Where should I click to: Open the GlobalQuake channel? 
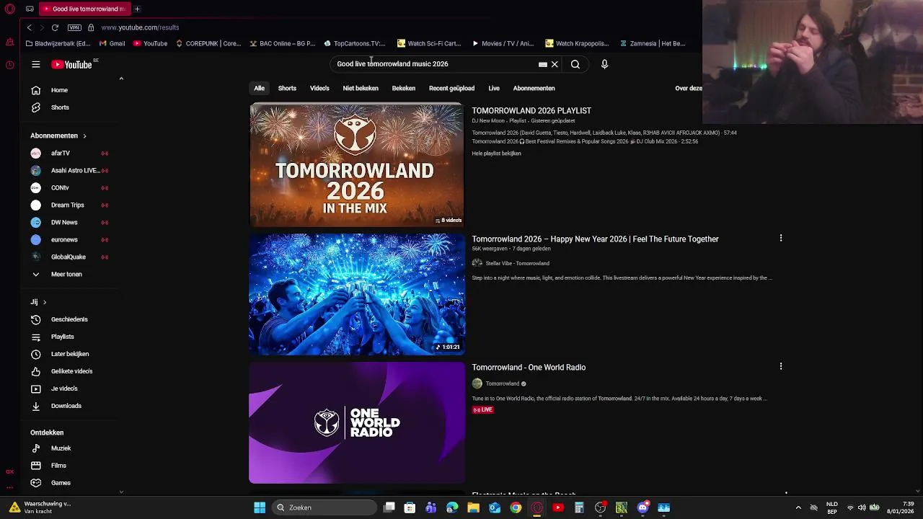point(70,257)
